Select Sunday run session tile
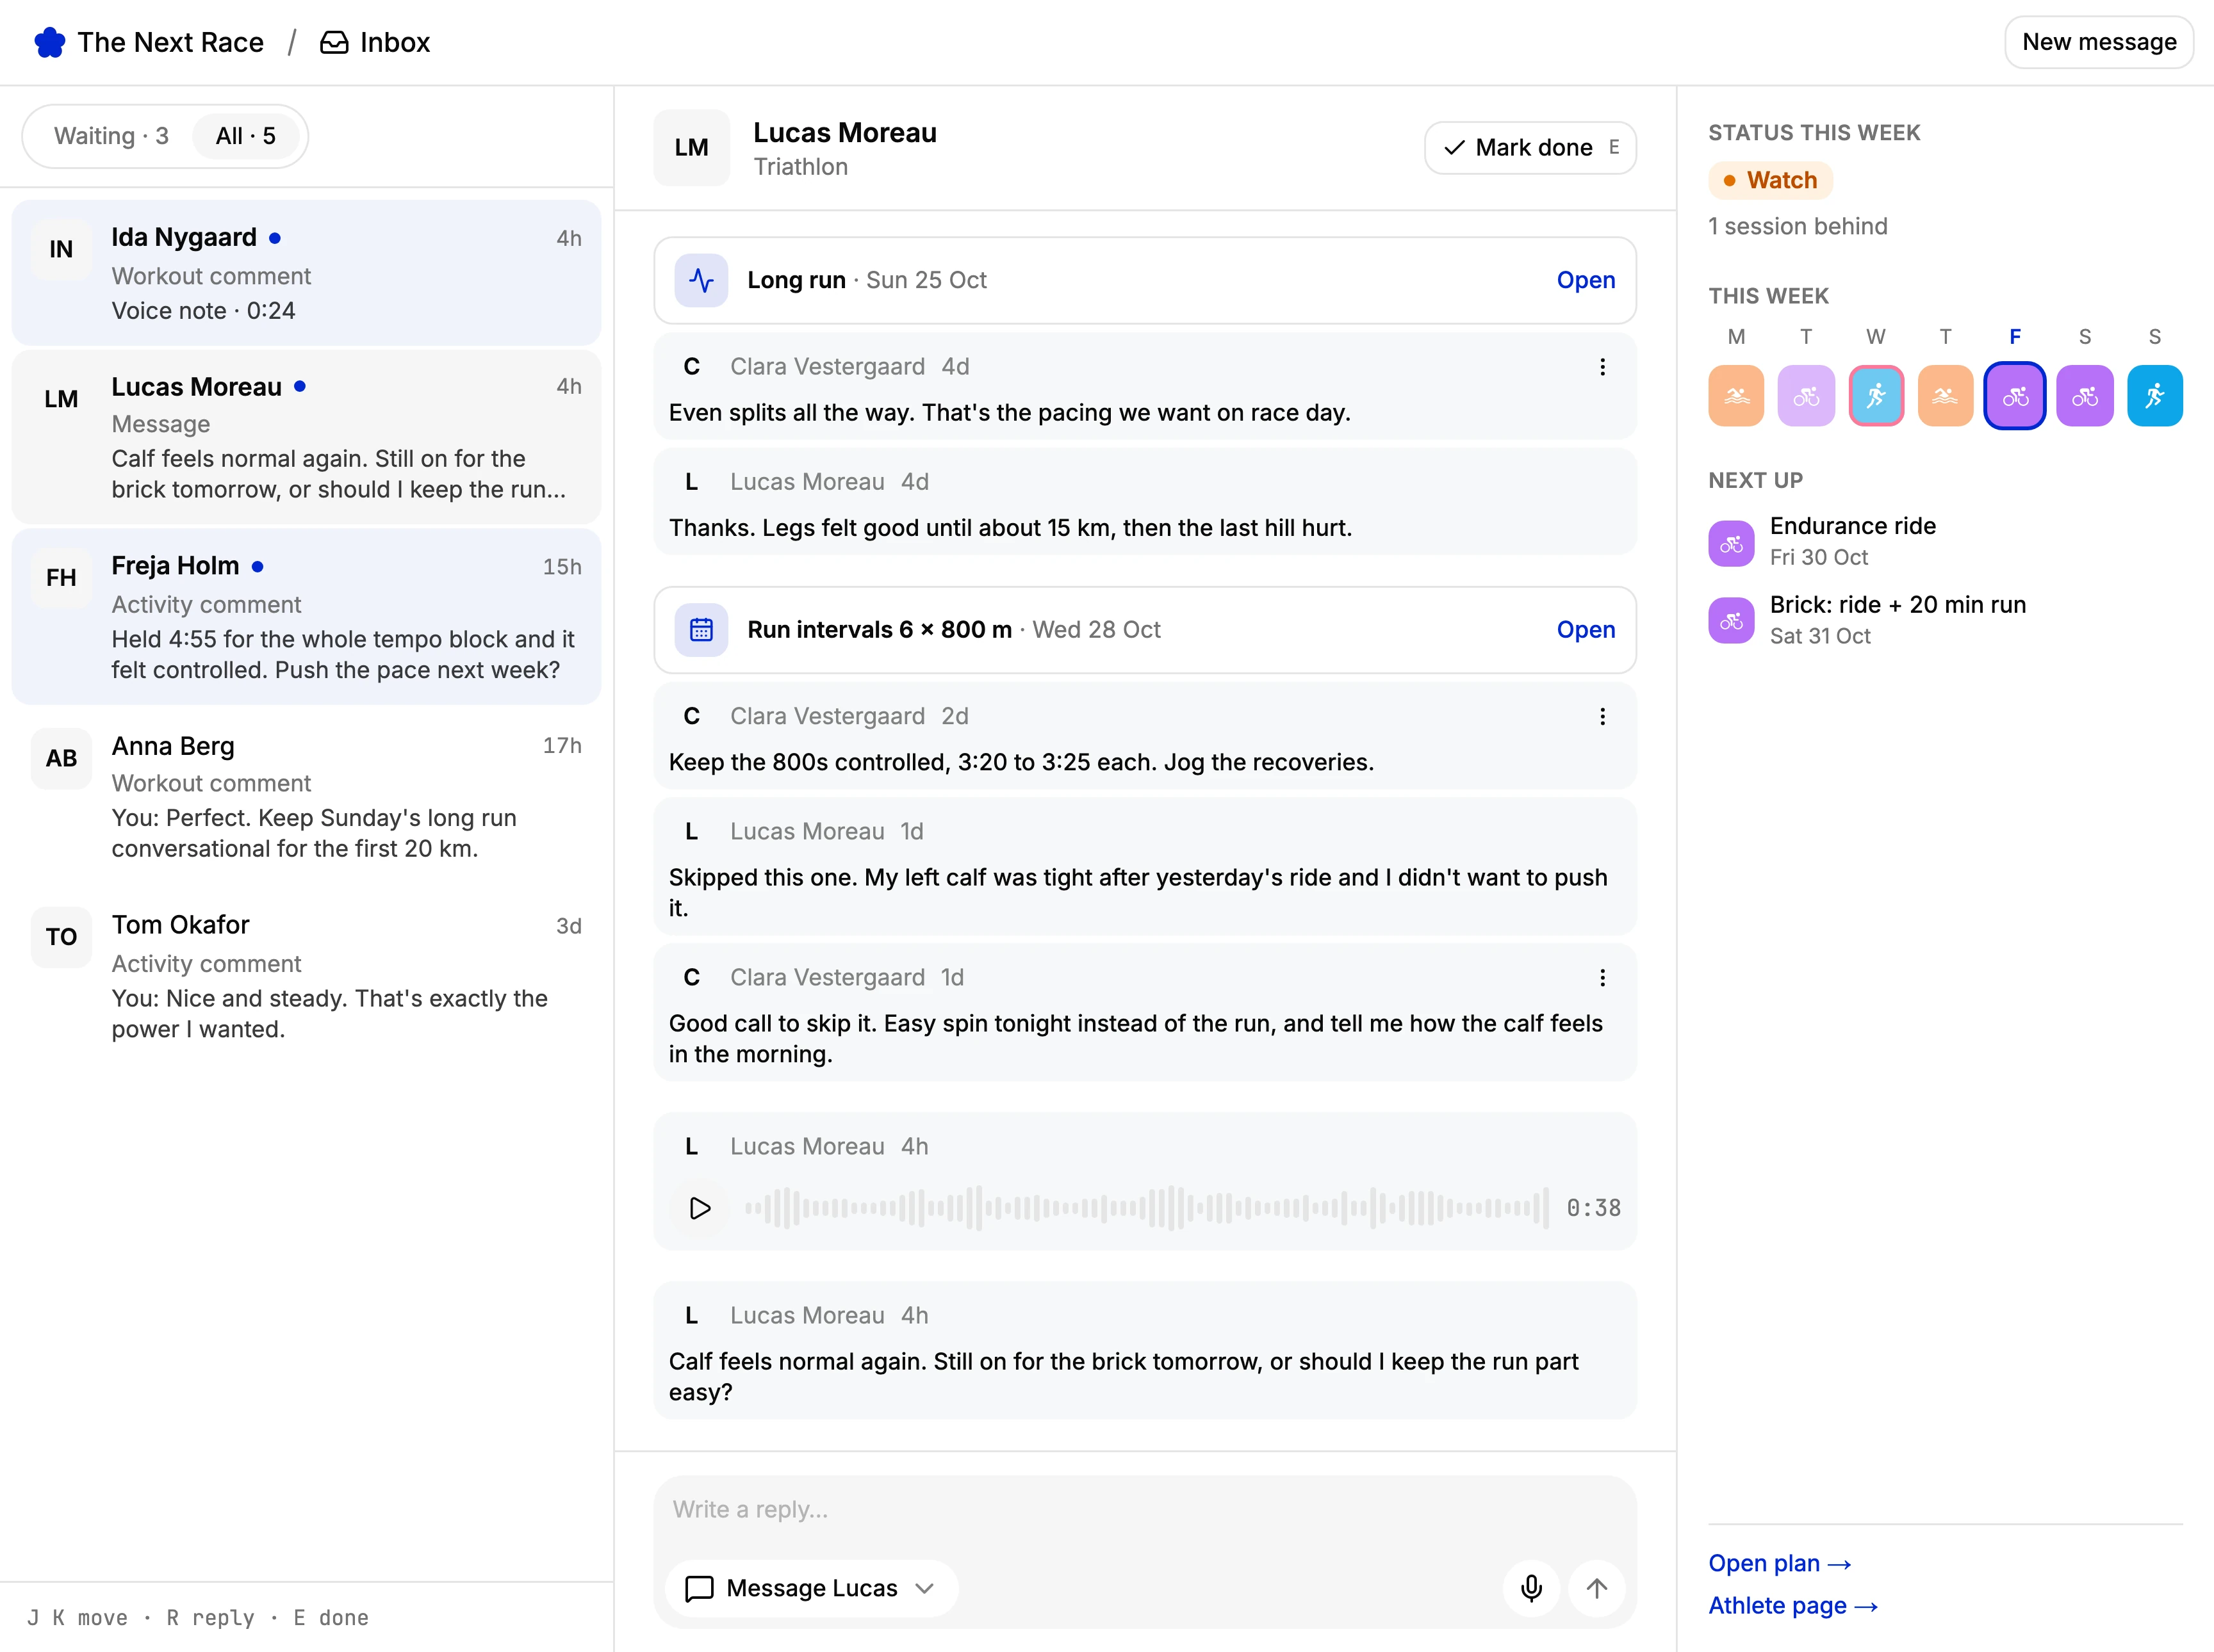 pos(2155,396)
